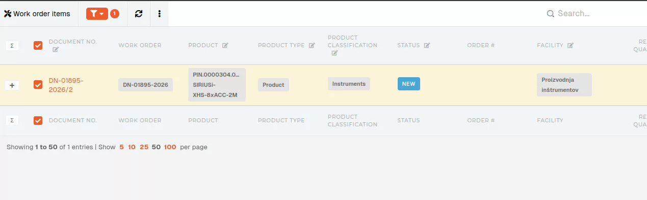The height and width of the screenshot is (200, 647).
Task: Click the NEW status badge
Action: 408,84
